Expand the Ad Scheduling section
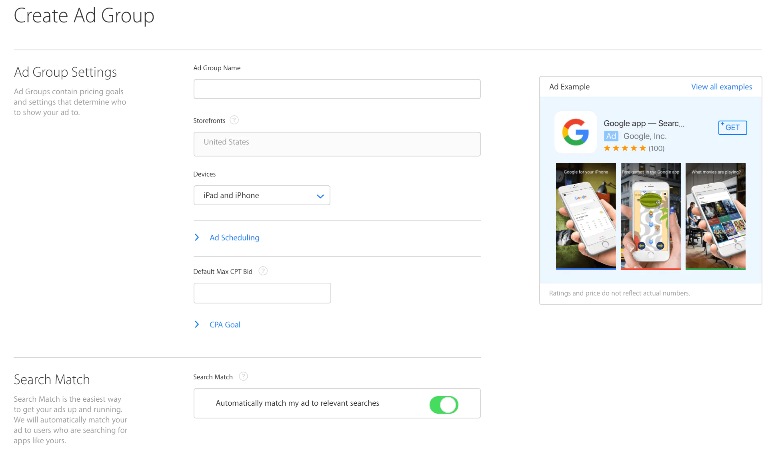 [234, 238]
